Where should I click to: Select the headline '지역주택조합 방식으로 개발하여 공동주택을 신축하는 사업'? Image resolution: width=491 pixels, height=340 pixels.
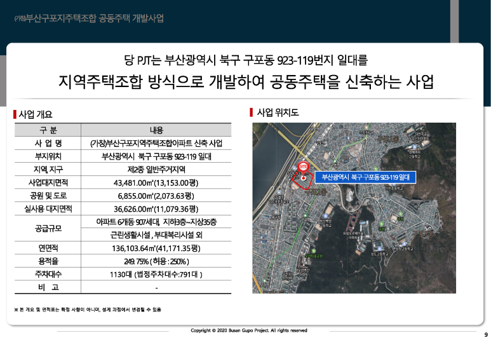246,81
